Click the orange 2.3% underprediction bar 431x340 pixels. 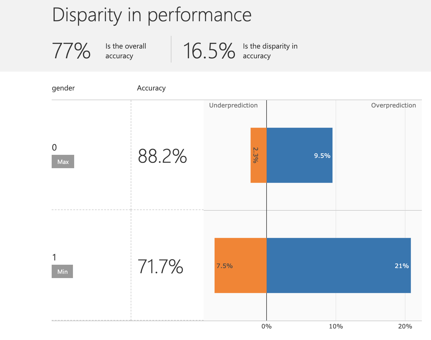click(258, 155)
